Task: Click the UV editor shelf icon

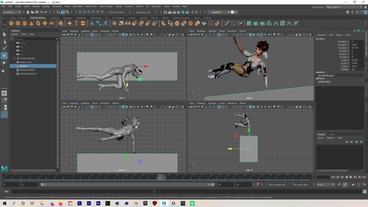Action: (x=282, y=23)
